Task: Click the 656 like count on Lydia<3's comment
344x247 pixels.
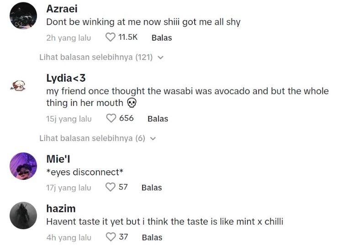Action: coord(127,118)
